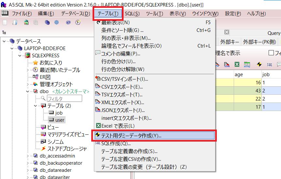This screenshot has height=179, width=281.
Task: Select マテリアライズドビュー node in tree
Action: click(x=68, y=134)
